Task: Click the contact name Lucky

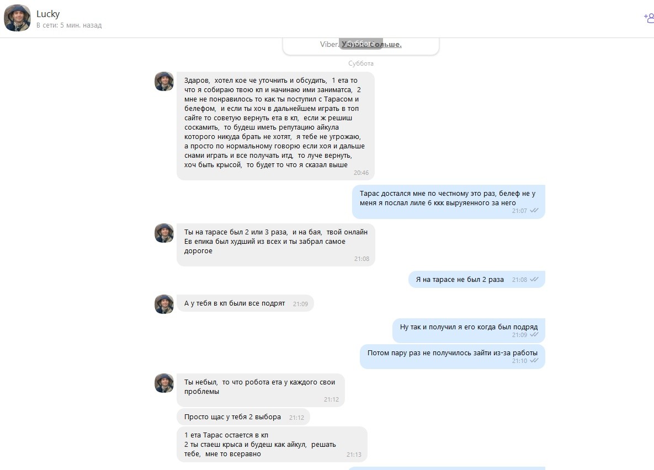Action: coord(48,14)
